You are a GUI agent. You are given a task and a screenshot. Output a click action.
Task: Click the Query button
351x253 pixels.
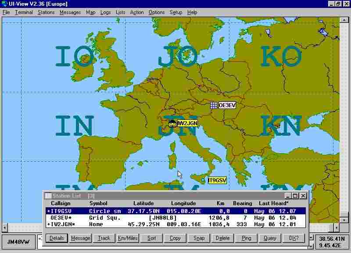(270, 238)
